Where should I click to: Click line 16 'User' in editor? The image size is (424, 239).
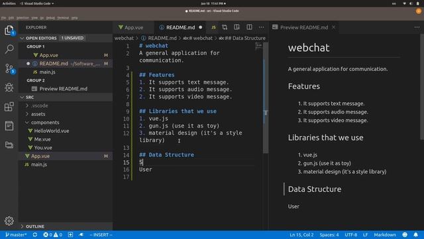point(146,169)
